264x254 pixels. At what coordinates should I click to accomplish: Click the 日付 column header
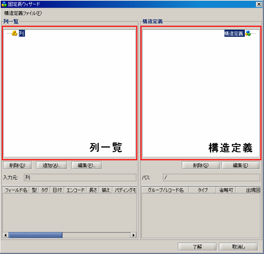tap(57, 190)
